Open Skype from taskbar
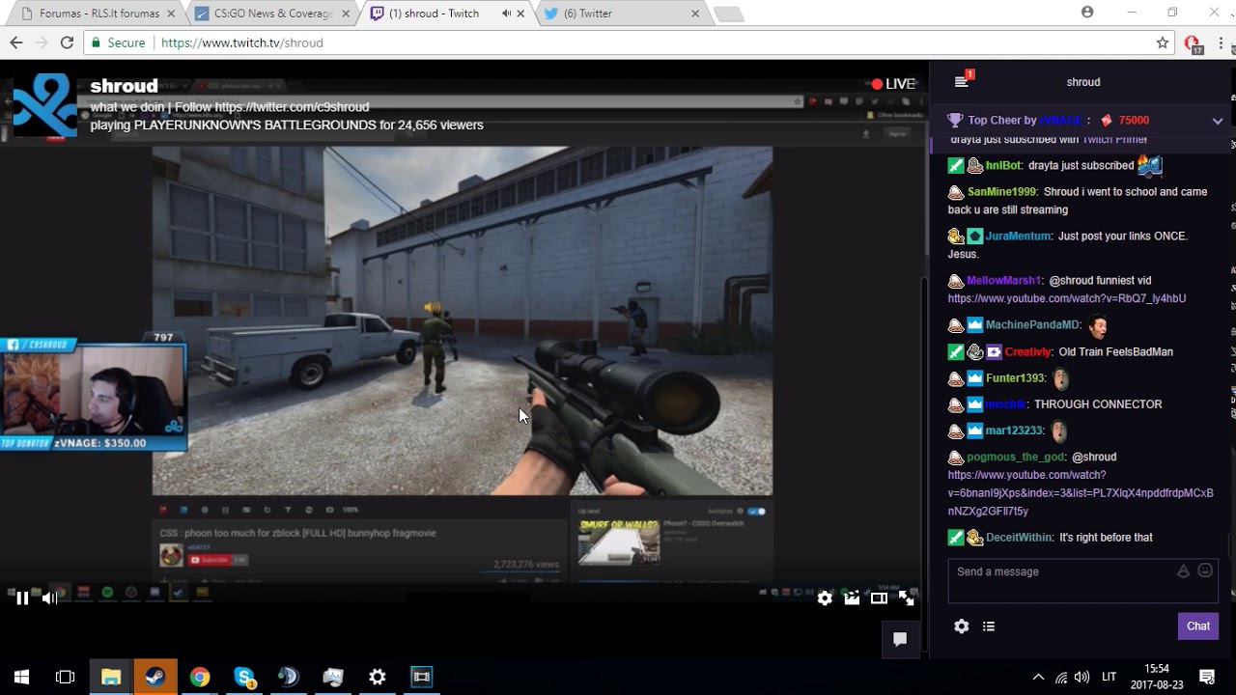The width and height of the screenshot is (1236, 695). [x=244, y=677]
